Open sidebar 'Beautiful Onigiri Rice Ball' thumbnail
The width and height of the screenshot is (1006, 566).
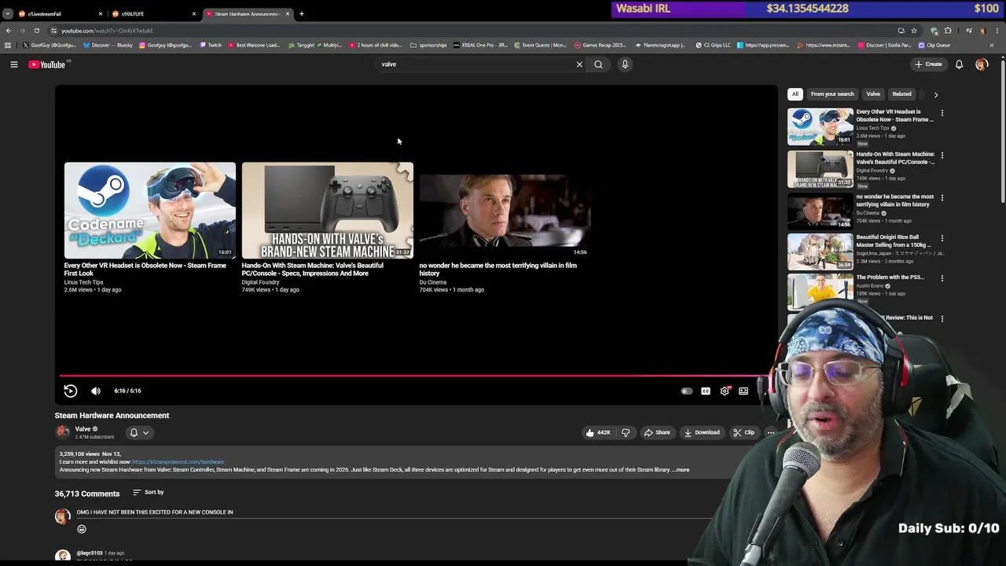[x=820, y=252]
